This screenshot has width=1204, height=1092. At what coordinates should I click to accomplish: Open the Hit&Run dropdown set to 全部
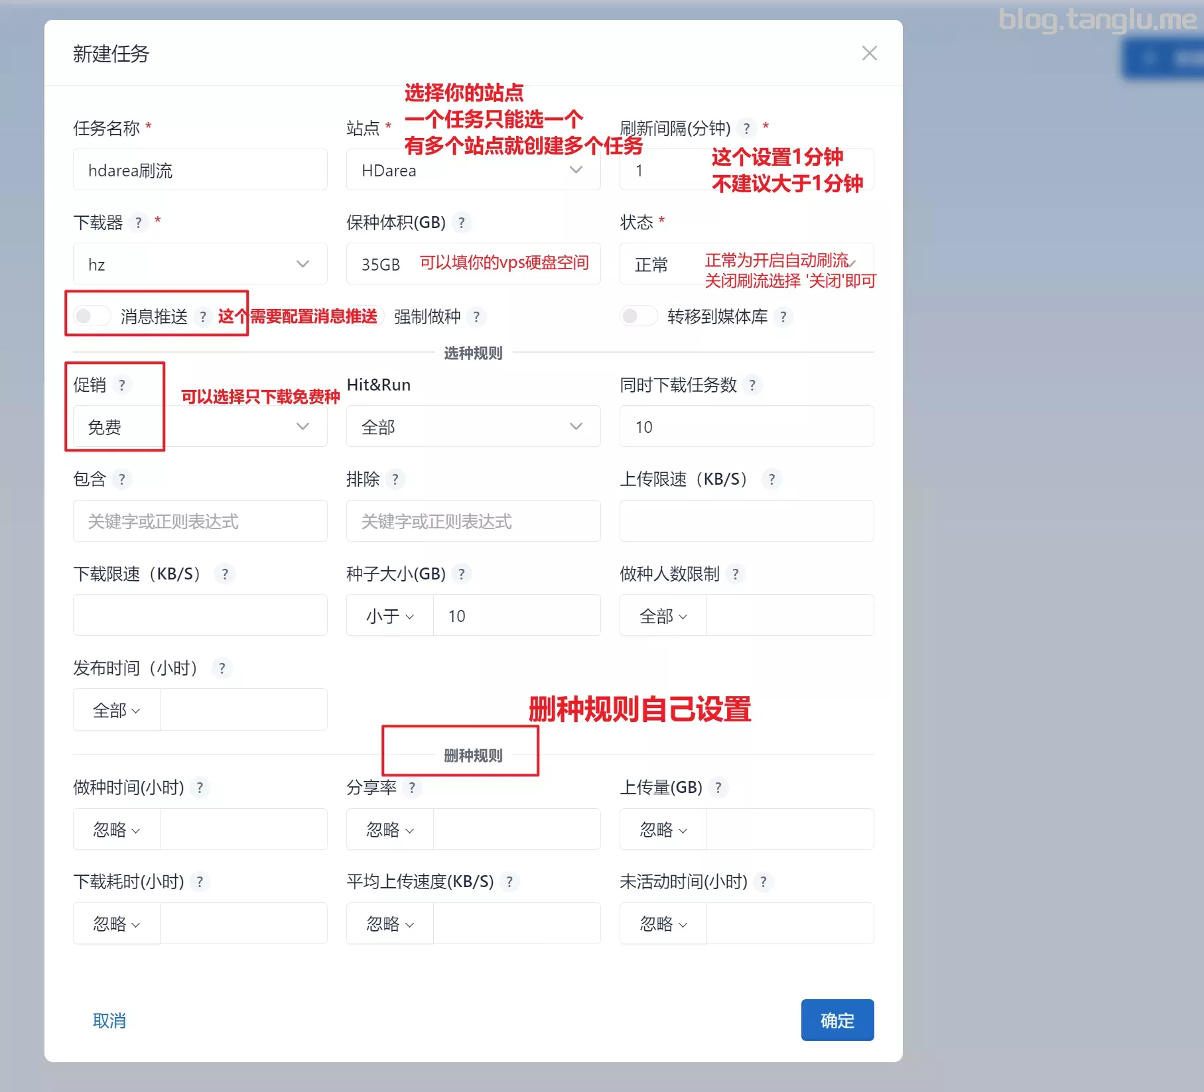point(473,426)
